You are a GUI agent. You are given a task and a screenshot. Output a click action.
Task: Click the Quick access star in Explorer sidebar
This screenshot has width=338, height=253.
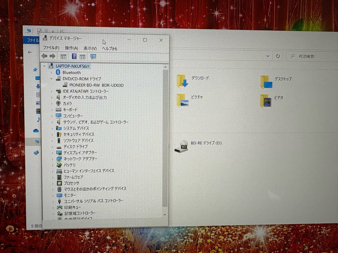pyautogui.click(x=35, y=69)
